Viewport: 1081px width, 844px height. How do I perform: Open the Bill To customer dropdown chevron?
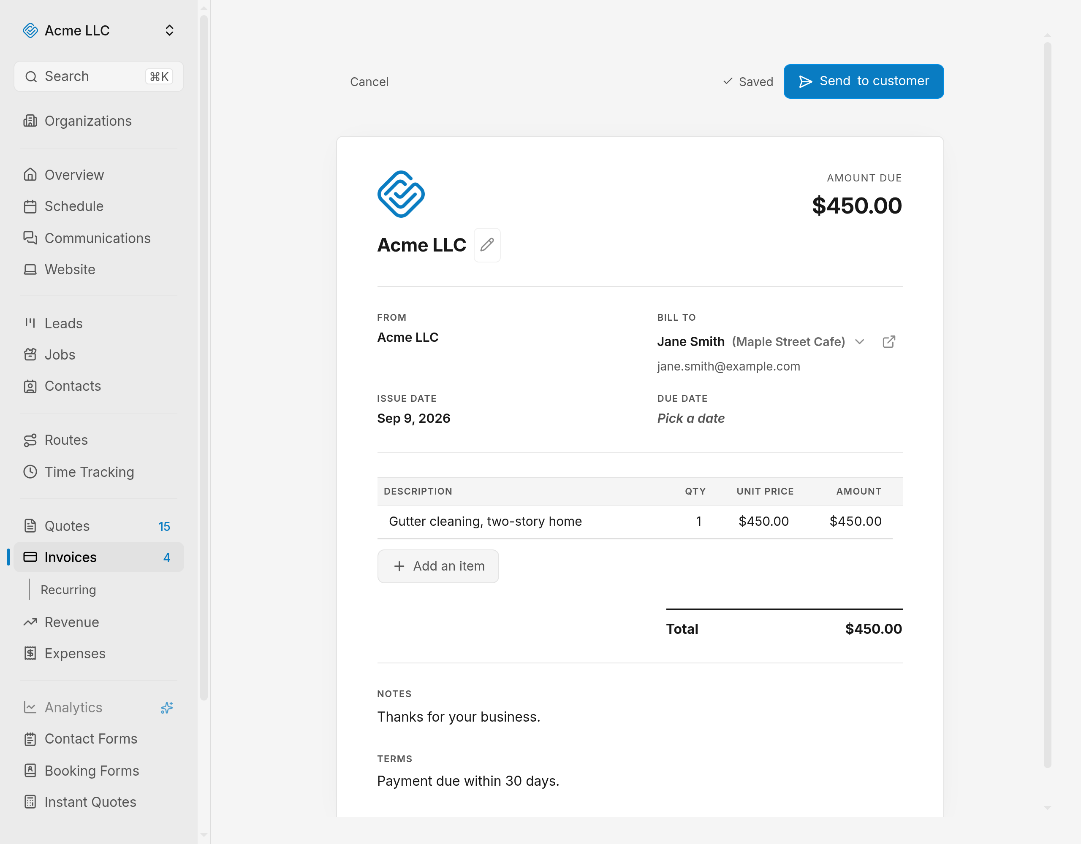859,342
